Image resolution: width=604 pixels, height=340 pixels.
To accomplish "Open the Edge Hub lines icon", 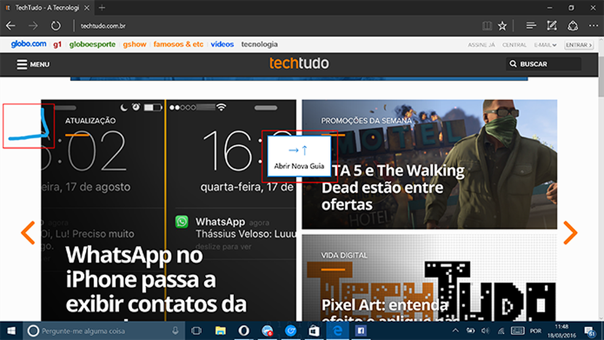I will [x=531, y=26].
